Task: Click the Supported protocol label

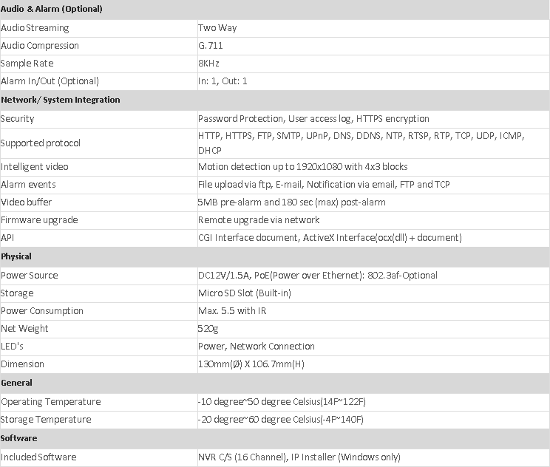Action: (x=41, y=143)
